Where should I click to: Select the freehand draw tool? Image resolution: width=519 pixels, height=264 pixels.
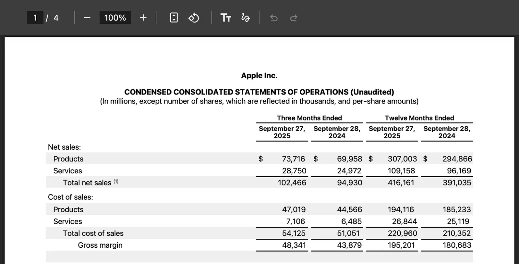[246, 18]
